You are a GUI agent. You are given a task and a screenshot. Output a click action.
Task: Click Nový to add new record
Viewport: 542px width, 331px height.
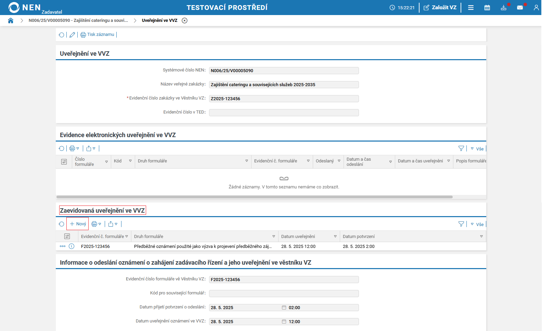[x=78, y=224]
